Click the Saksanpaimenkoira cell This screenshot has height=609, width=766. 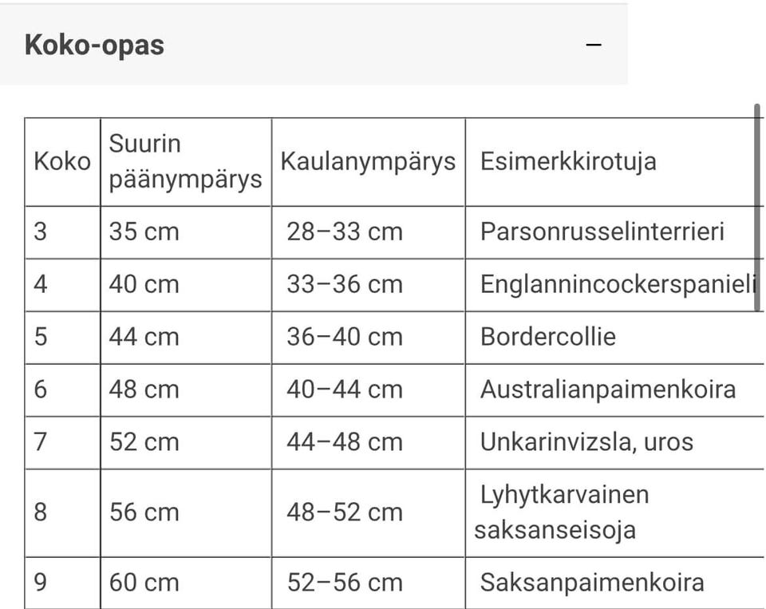tap(592, 582)
